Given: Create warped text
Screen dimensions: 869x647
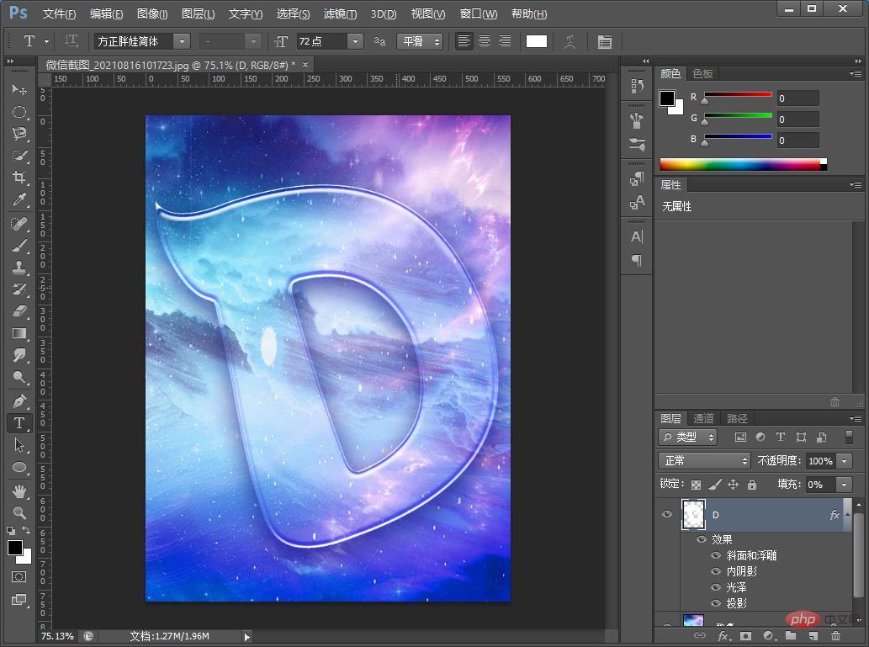Looking at the screenshot, I should (570, 41).
